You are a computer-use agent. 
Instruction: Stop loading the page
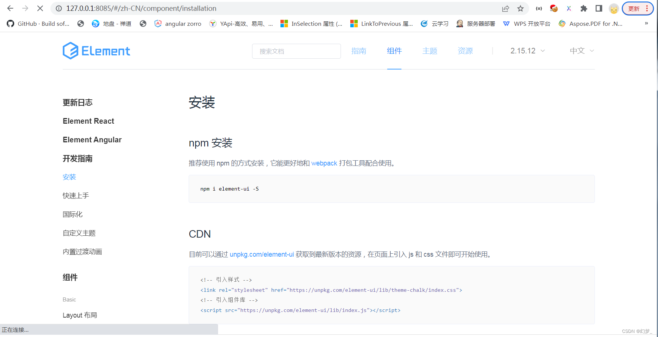40,8
